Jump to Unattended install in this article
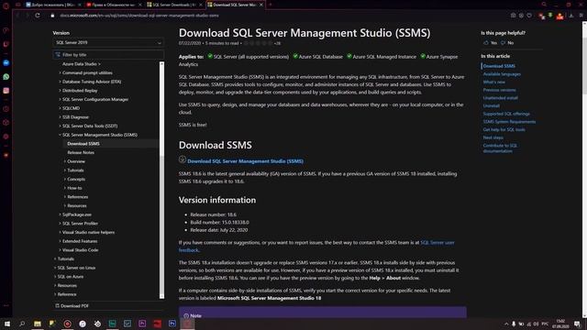 pyautogui.click(x=501, y=98)
